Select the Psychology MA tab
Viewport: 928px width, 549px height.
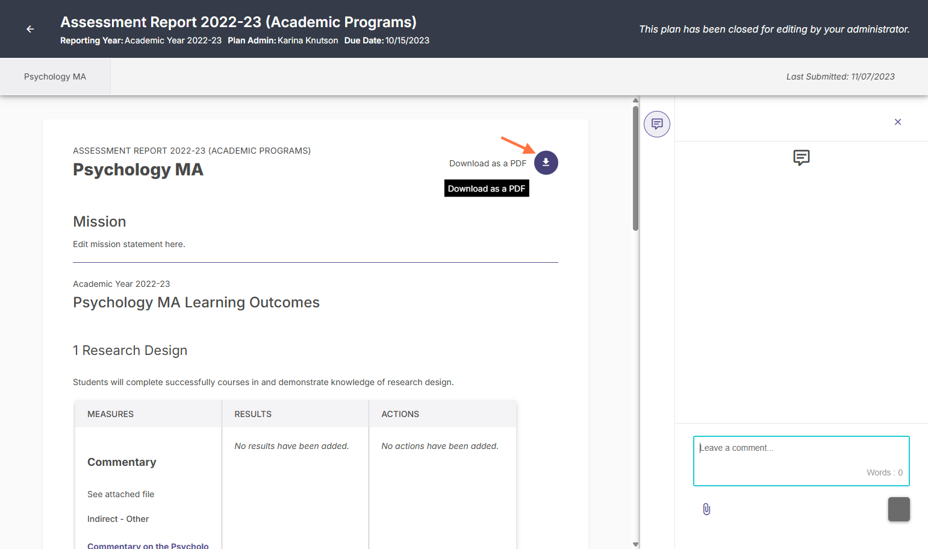coord(55,77)
